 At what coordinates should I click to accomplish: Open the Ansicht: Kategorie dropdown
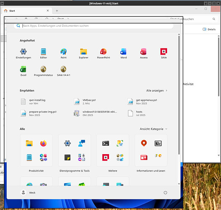154,129
